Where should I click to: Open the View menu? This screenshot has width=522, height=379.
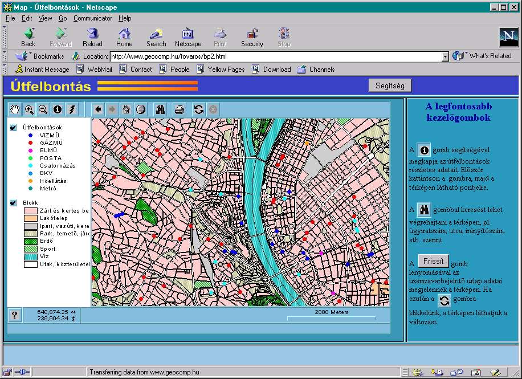coord(45,18)
